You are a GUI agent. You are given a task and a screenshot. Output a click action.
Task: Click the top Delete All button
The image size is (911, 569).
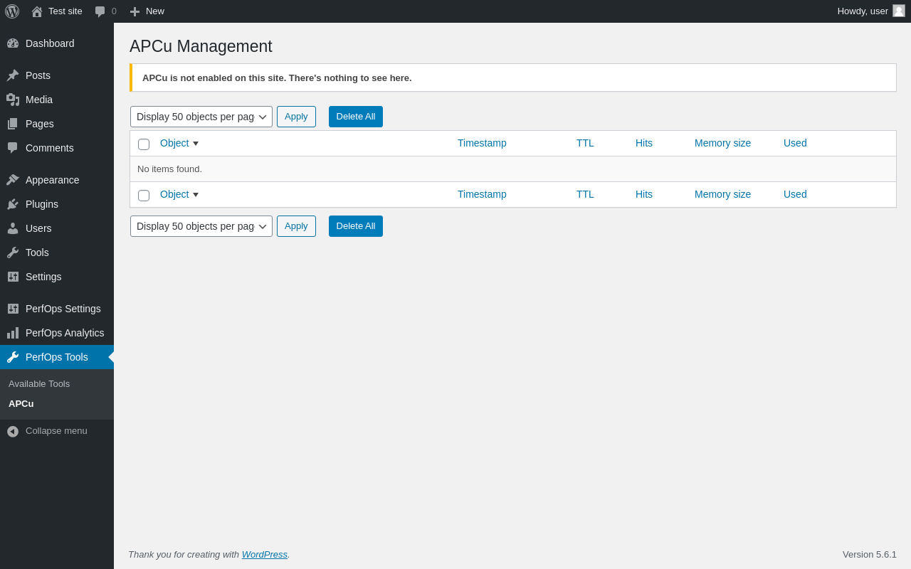click(x=356, y=117)
